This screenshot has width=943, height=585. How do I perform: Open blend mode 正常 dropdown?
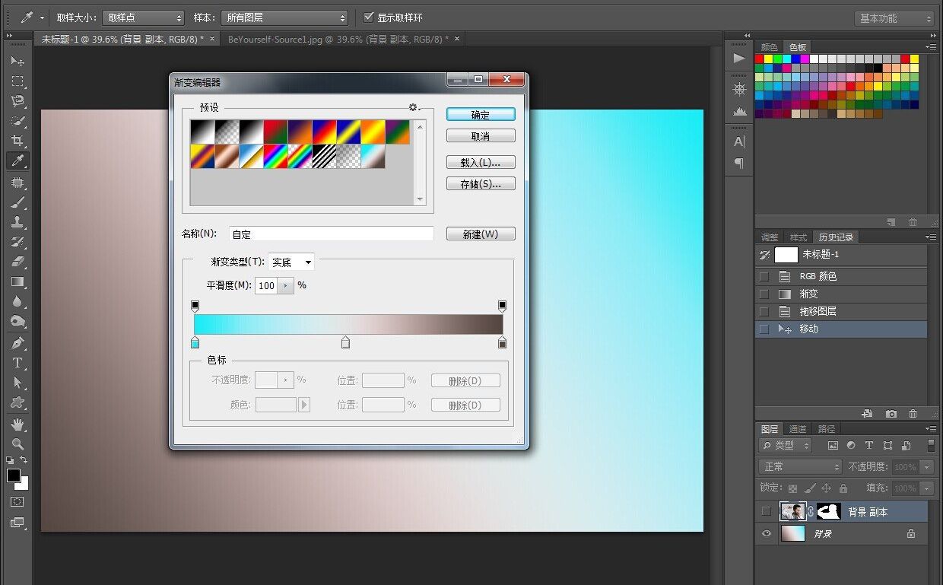(801, 467)
